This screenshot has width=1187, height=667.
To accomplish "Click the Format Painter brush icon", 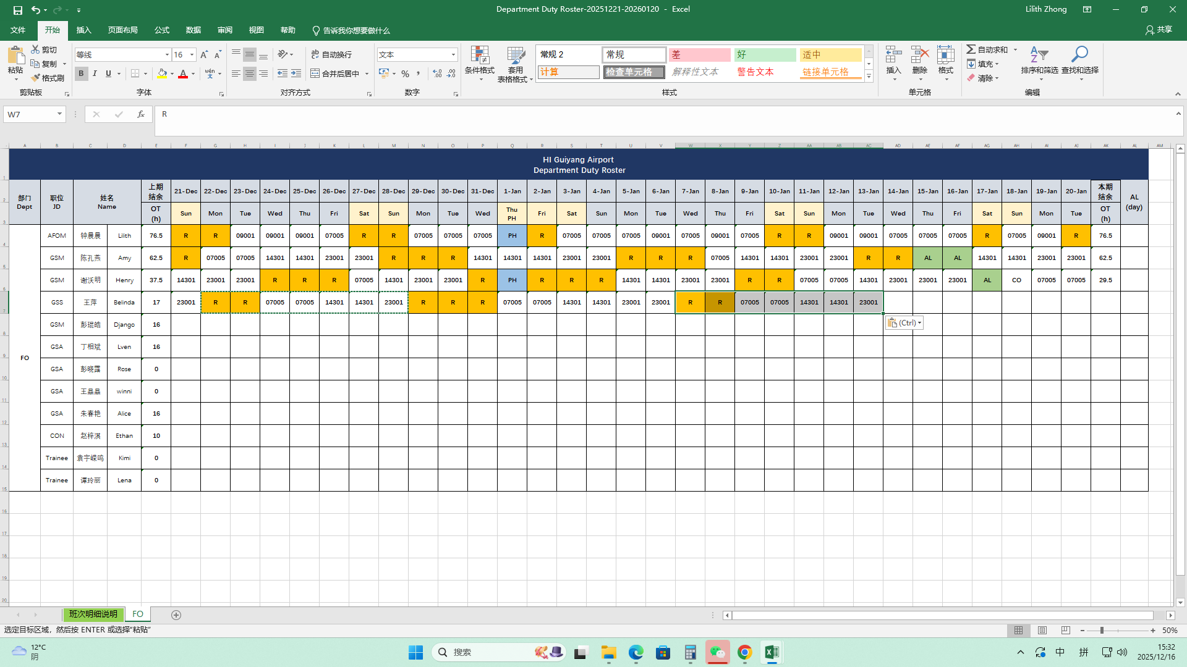I will 36,78.
